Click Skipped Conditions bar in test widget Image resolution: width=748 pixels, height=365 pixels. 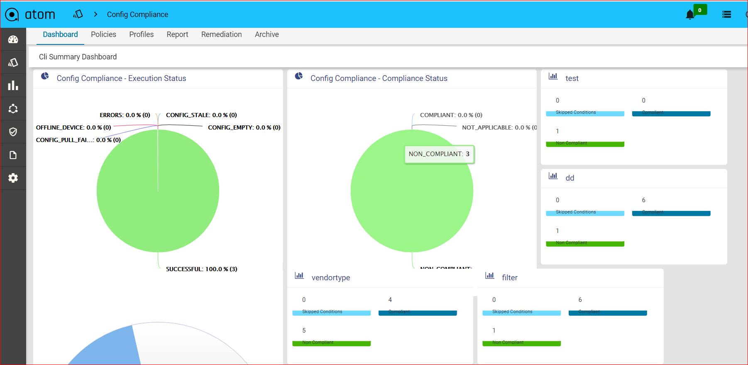pyautogui.click(x=585, y=113)
